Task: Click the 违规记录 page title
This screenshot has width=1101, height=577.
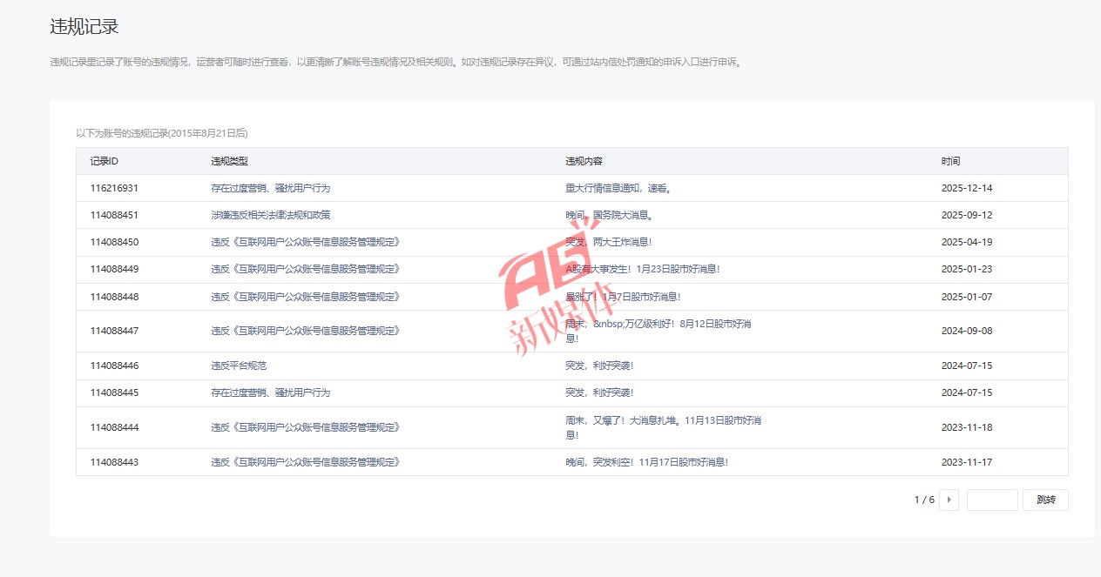Action: [x=84, y=26]
